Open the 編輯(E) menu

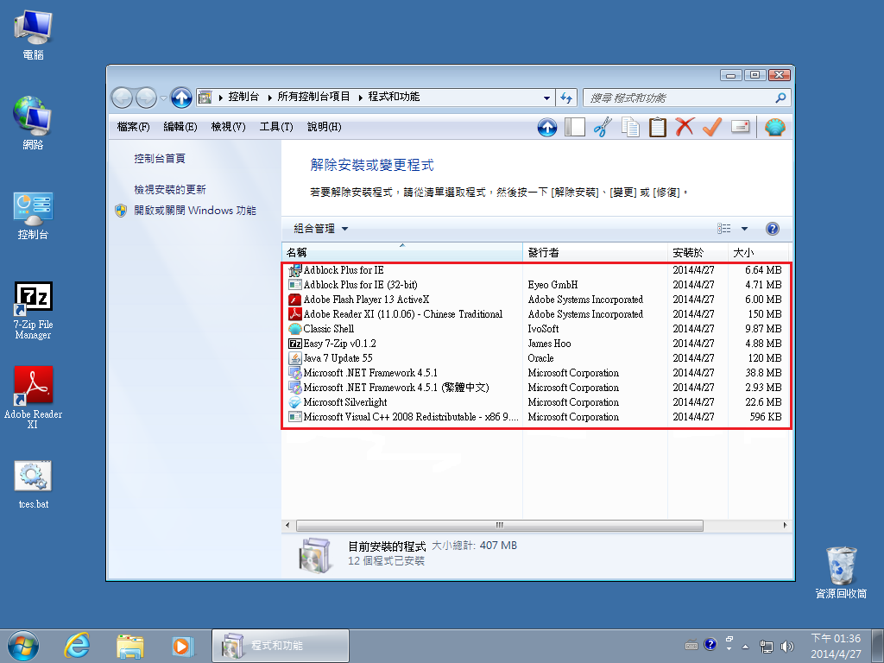point(180,127)
